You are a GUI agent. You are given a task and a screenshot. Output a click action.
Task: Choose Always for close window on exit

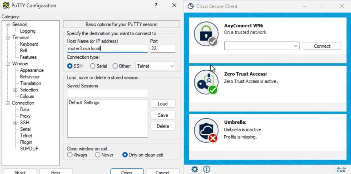point(70,155)
